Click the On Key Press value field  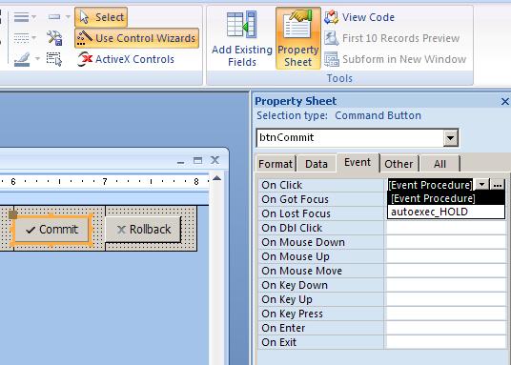[445, 314]
